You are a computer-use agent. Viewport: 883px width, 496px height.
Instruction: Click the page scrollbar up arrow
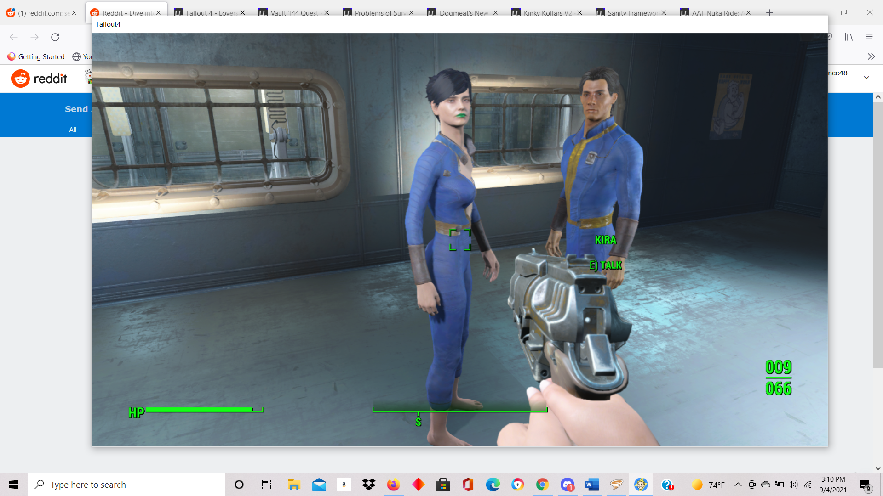click(x=878, y=97)
